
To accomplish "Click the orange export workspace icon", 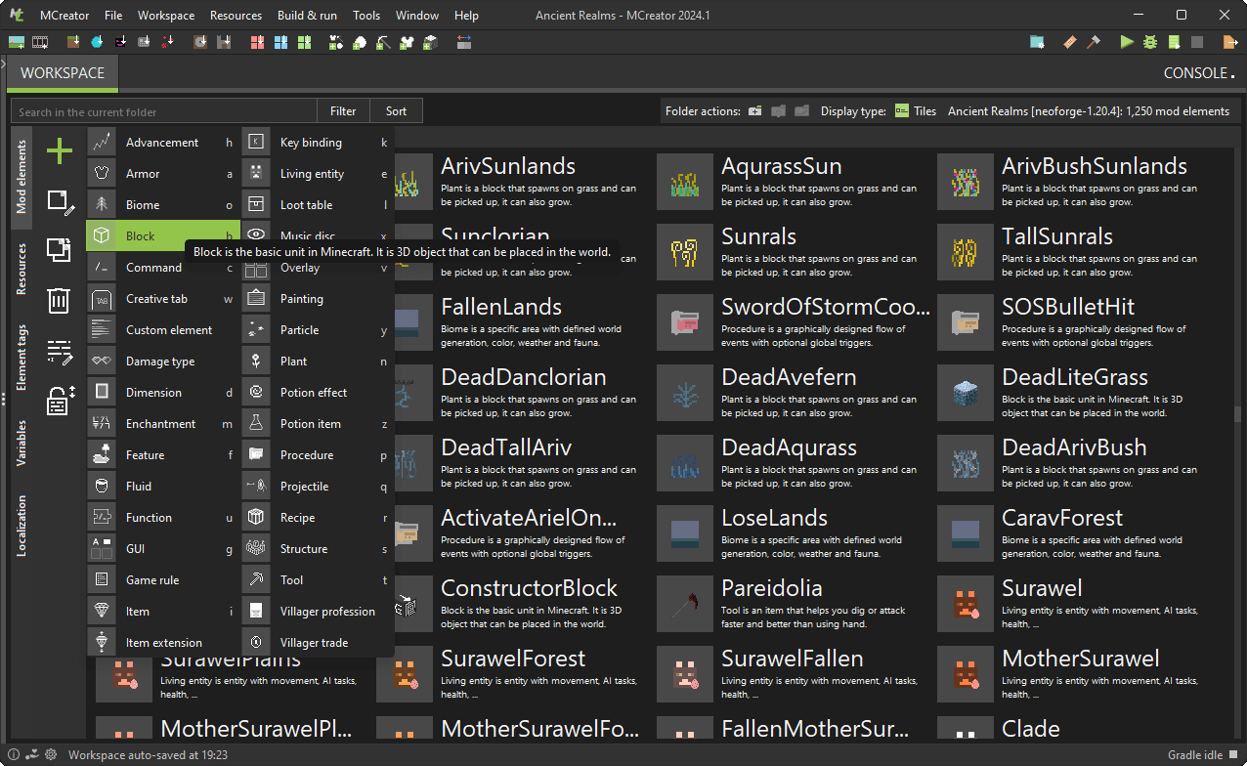I will 1230,42.
